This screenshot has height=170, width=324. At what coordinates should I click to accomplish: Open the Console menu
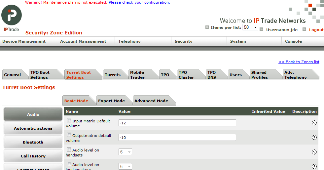(293, 41)
